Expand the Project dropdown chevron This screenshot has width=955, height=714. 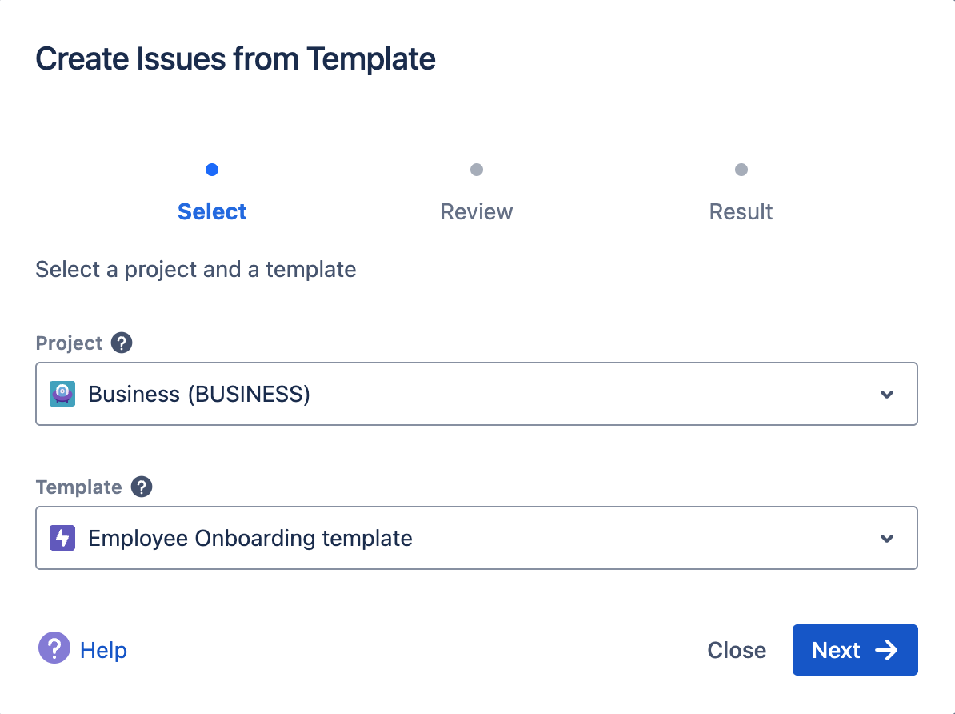[886, 394]
